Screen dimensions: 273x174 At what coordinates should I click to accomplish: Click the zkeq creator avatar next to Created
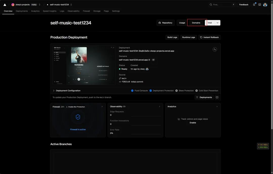point(147,69)
